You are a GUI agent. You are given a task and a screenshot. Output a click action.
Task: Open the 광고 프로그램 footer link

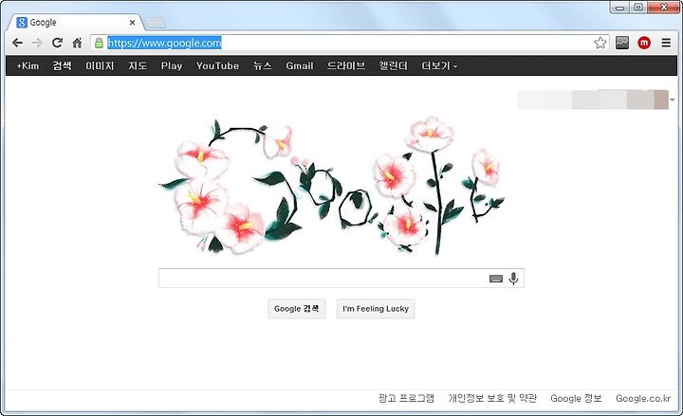click(406, 398)
